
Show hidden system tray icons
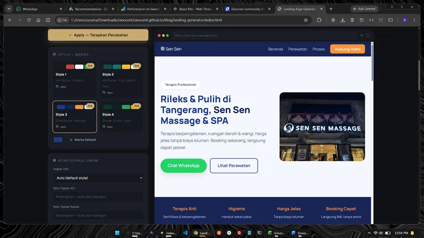pos(369,233)
